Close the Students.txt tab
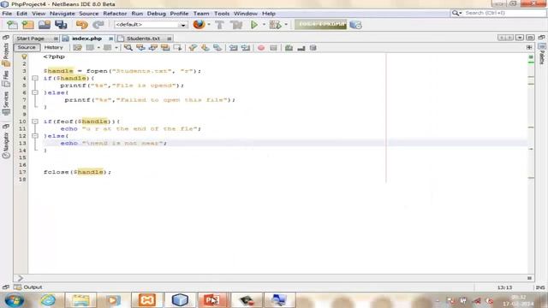The image size is (548, 308). 170,38
